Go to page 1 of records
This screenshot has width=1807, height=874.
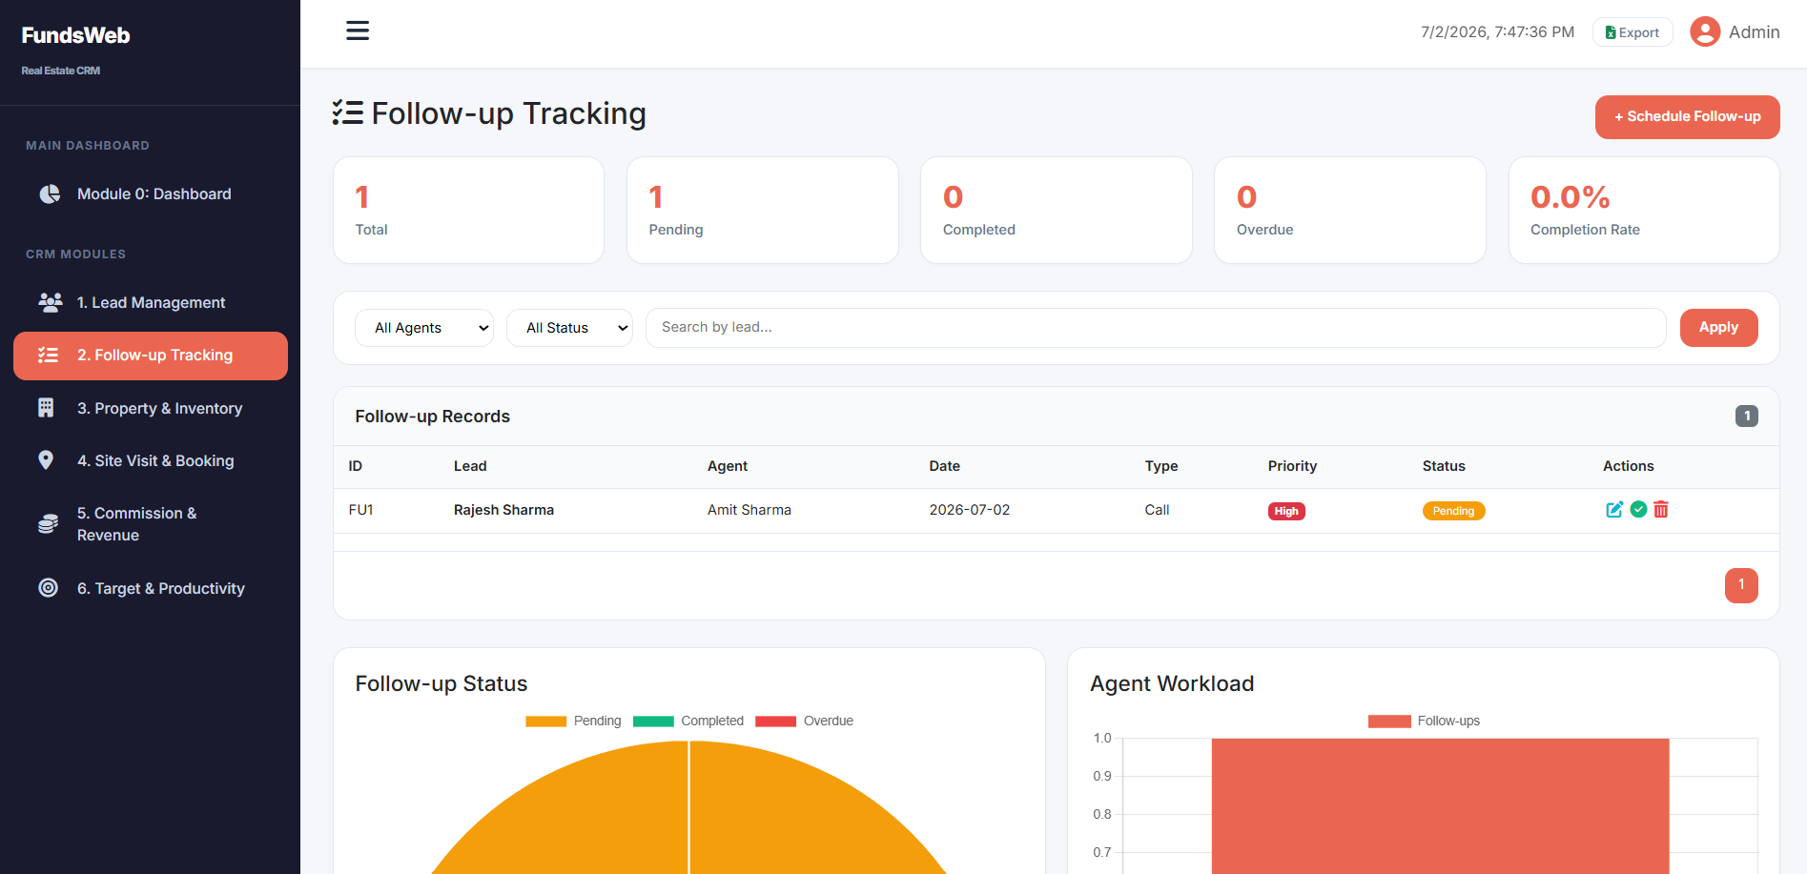point(1741,585)
